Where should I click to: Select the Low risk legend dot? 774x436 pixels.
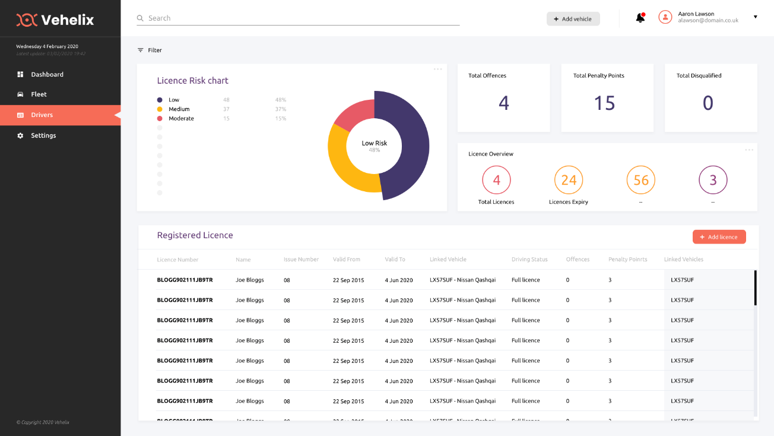pos(160,100)
